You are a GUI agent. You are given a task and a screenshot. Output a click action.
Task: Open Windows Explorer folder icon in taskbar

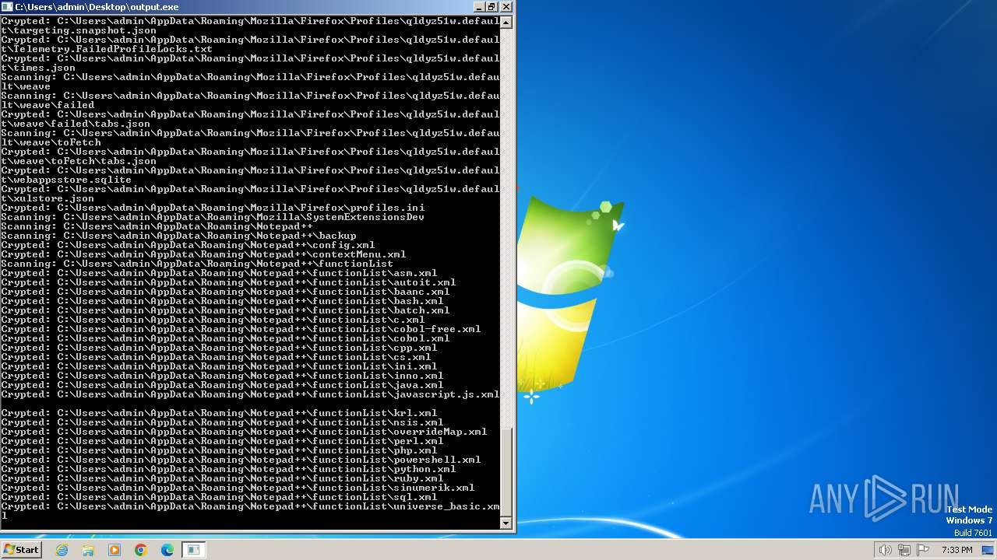click(x=88, y=550)
